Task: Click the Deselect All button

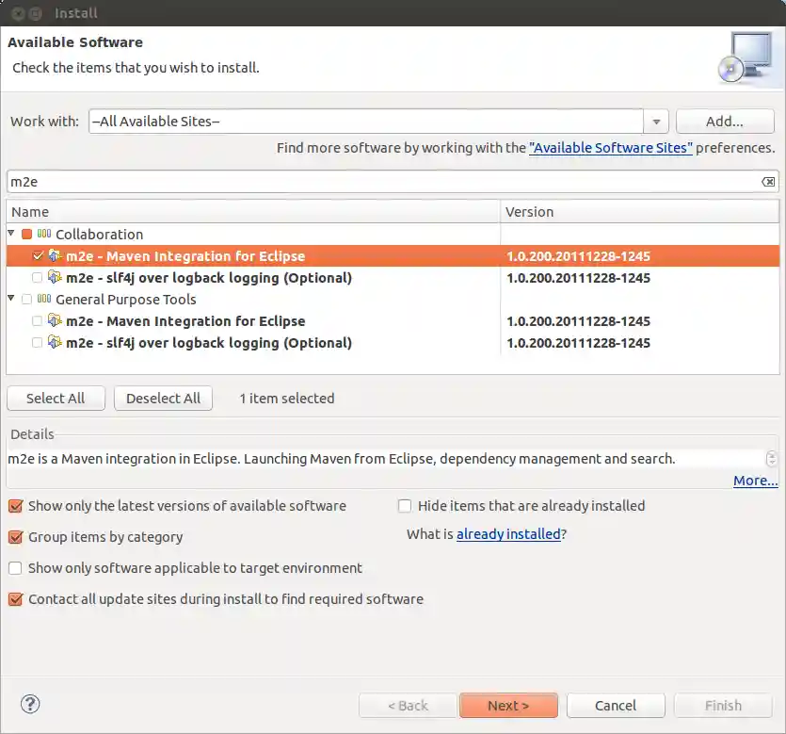Action: (163, 398)
